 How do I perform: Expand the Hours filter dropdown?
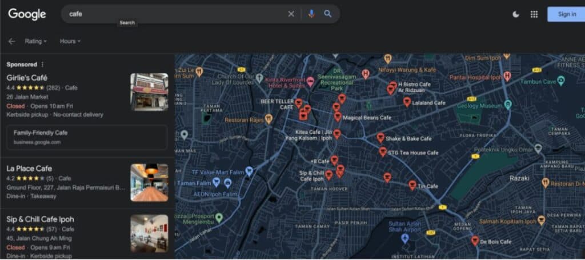pos(70,41)
